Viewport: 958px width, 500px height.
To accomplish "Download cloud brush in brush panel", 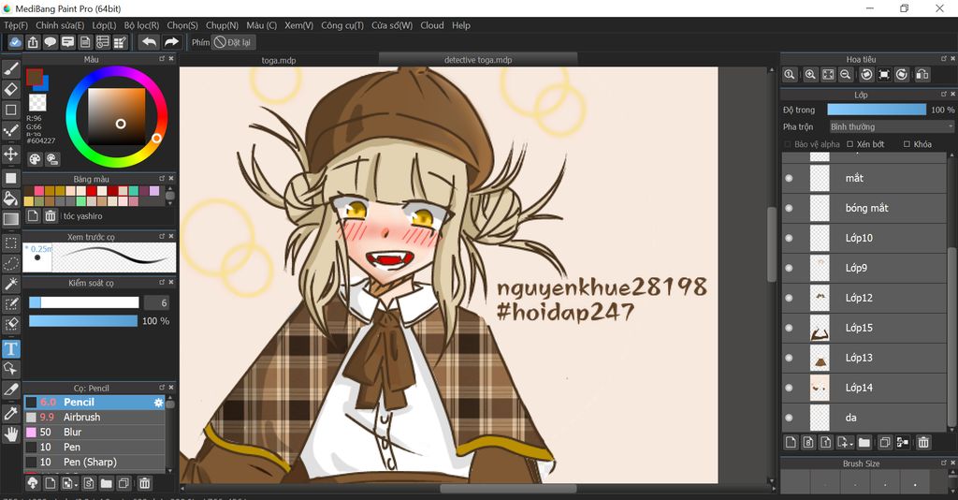I will 33,483.
